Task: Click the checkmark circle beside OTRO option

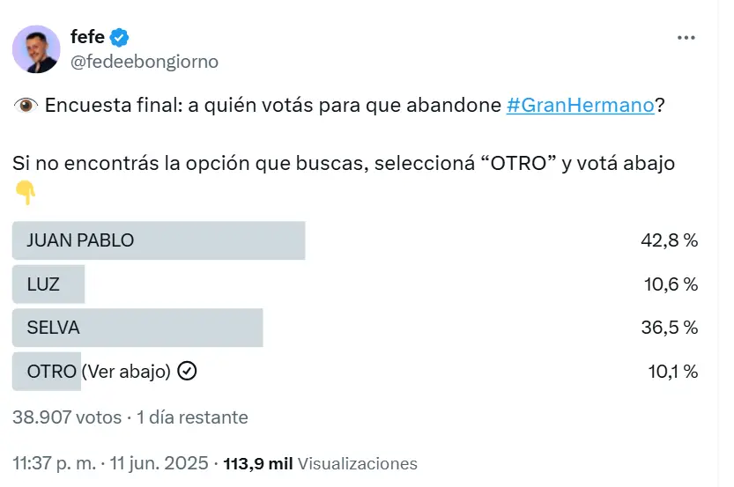Action: tap(187, 371)
